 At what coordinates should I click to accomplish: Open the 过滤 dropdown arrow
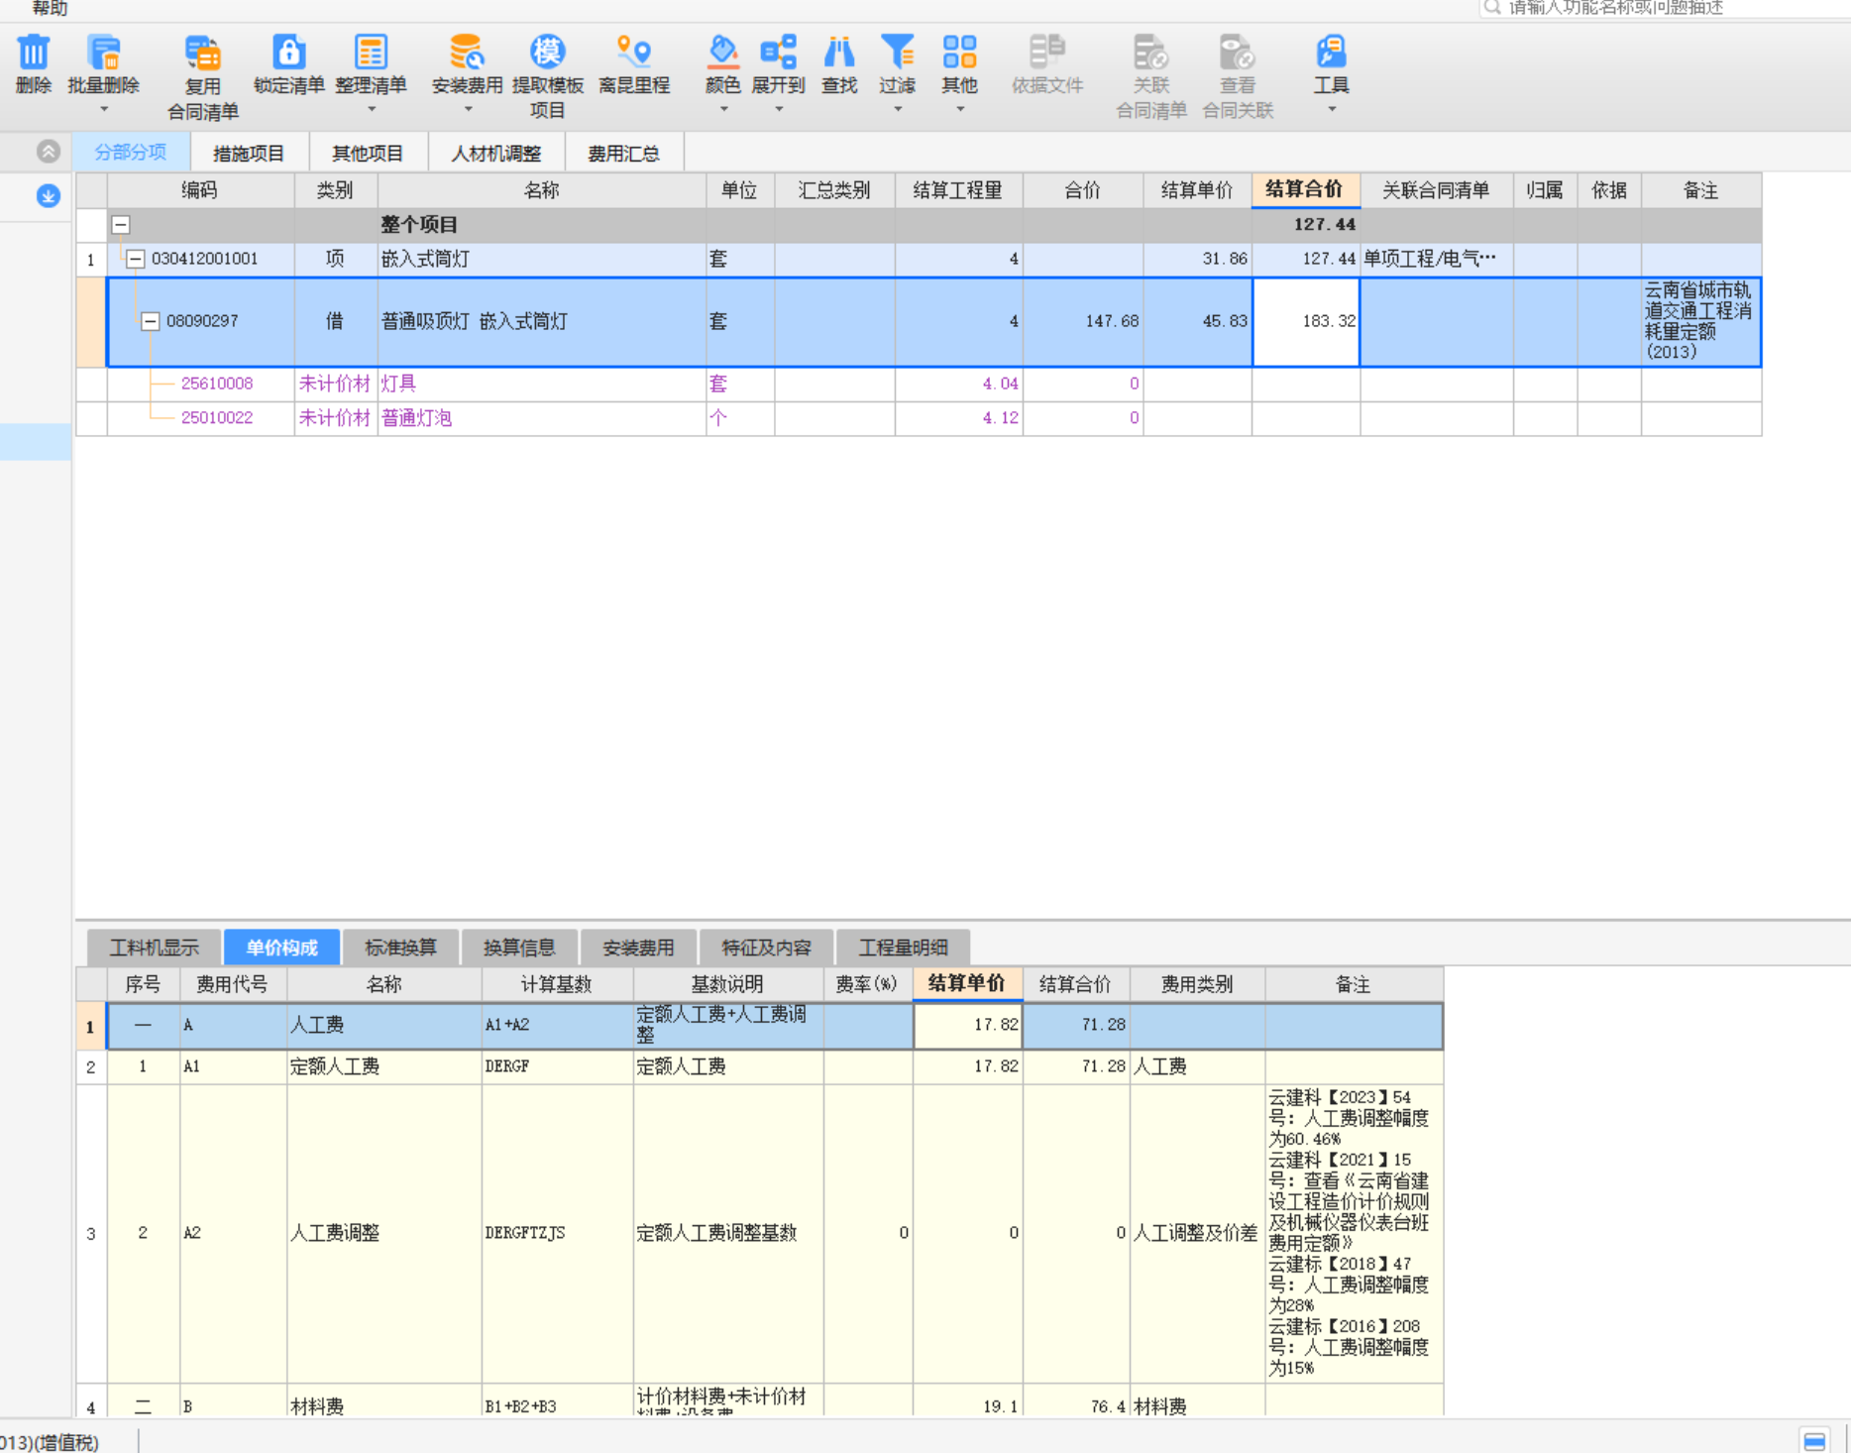pos(898,109)
